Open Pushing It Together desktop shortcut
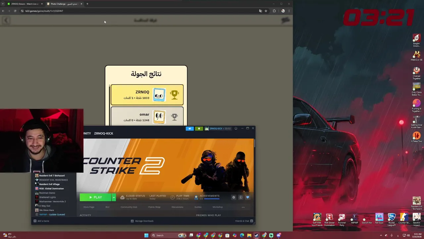Screen dimensions: 424x239 (416, 106)
